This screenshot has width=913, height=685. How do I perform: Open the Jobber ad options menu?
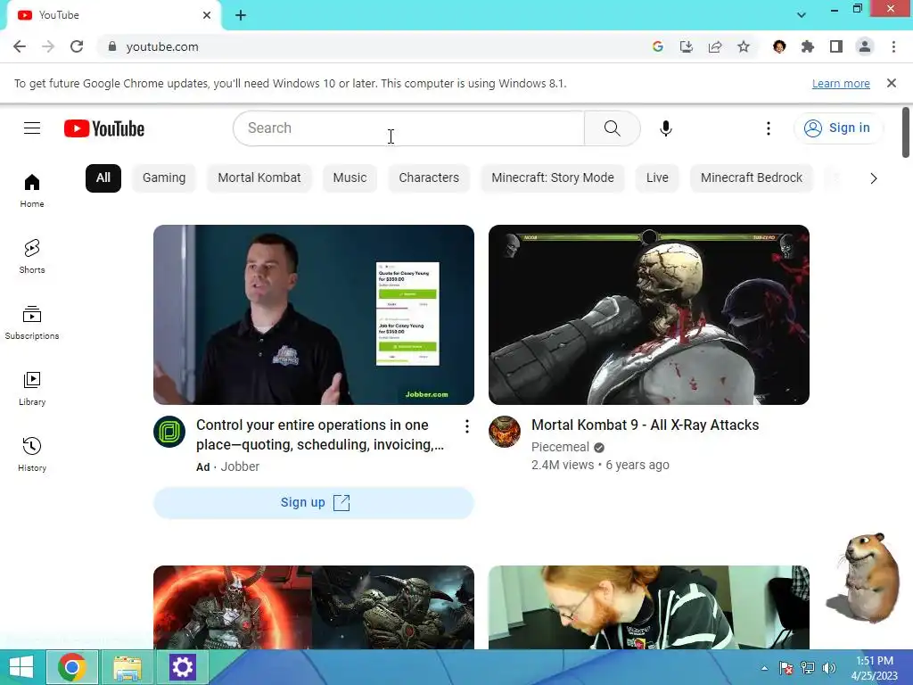tap(466, 426)
